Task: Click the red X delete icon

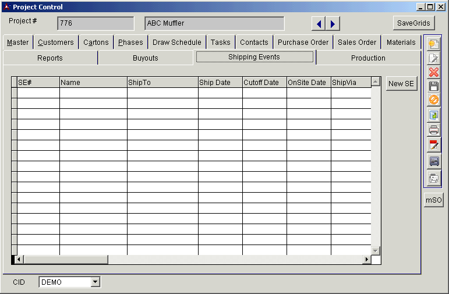Action: [433, 72]
